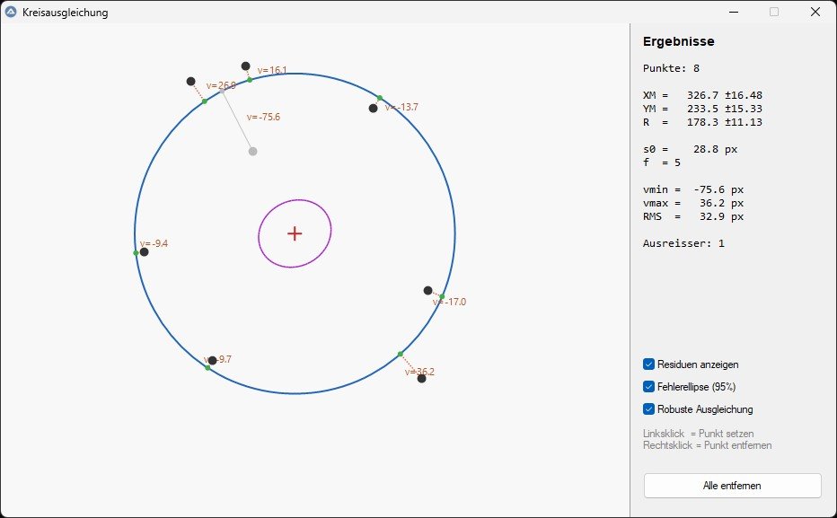
Task: Click the black point labeled v=-13.7
Action: [373, 109]
